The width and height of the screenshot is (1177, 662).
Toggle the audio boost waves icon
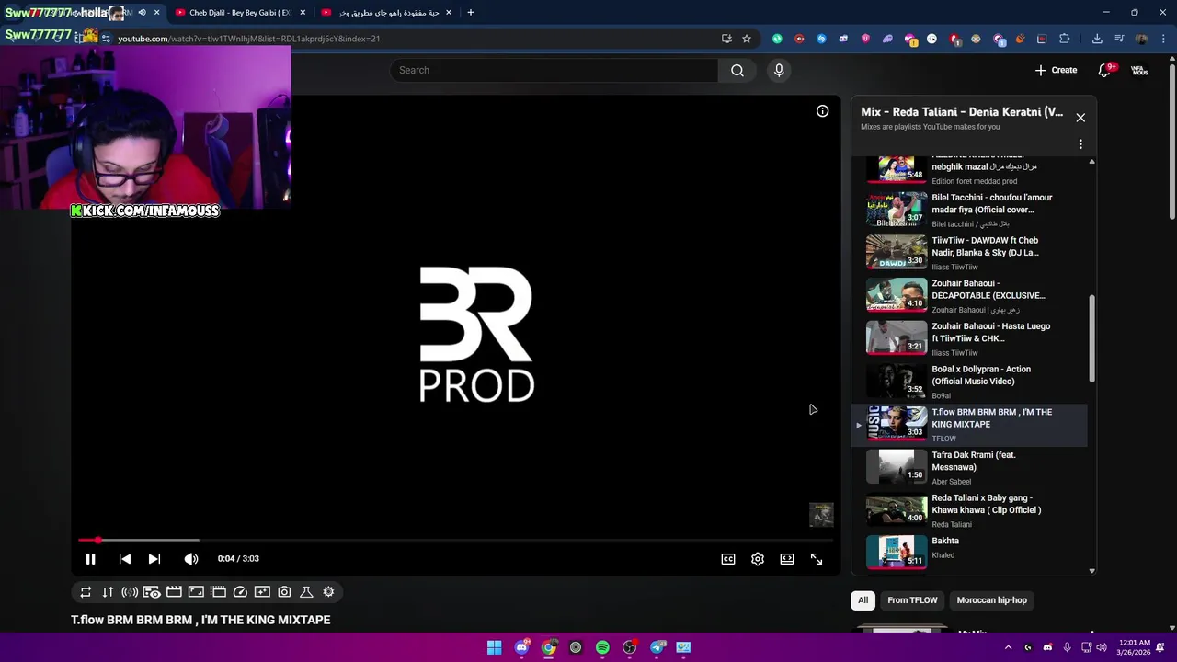pos(130,592)
